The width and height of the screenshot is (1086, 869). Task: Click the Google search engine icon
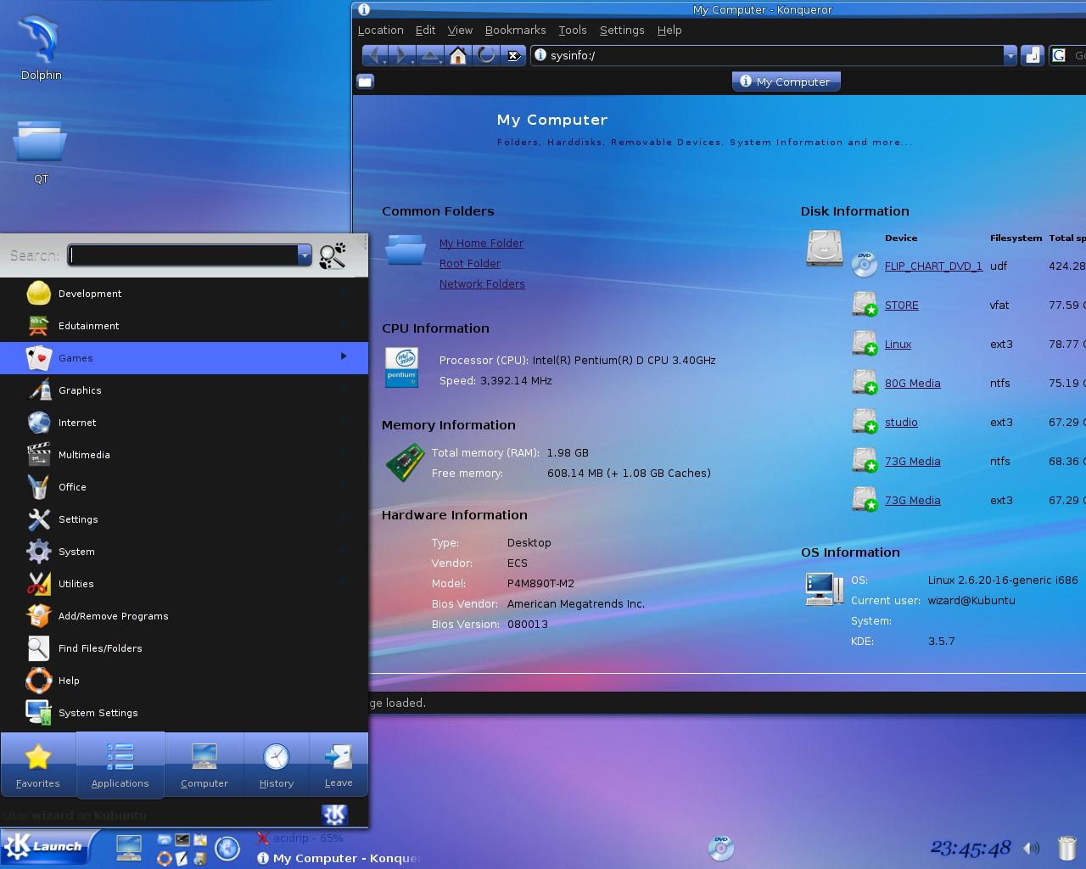point(1059,56)
